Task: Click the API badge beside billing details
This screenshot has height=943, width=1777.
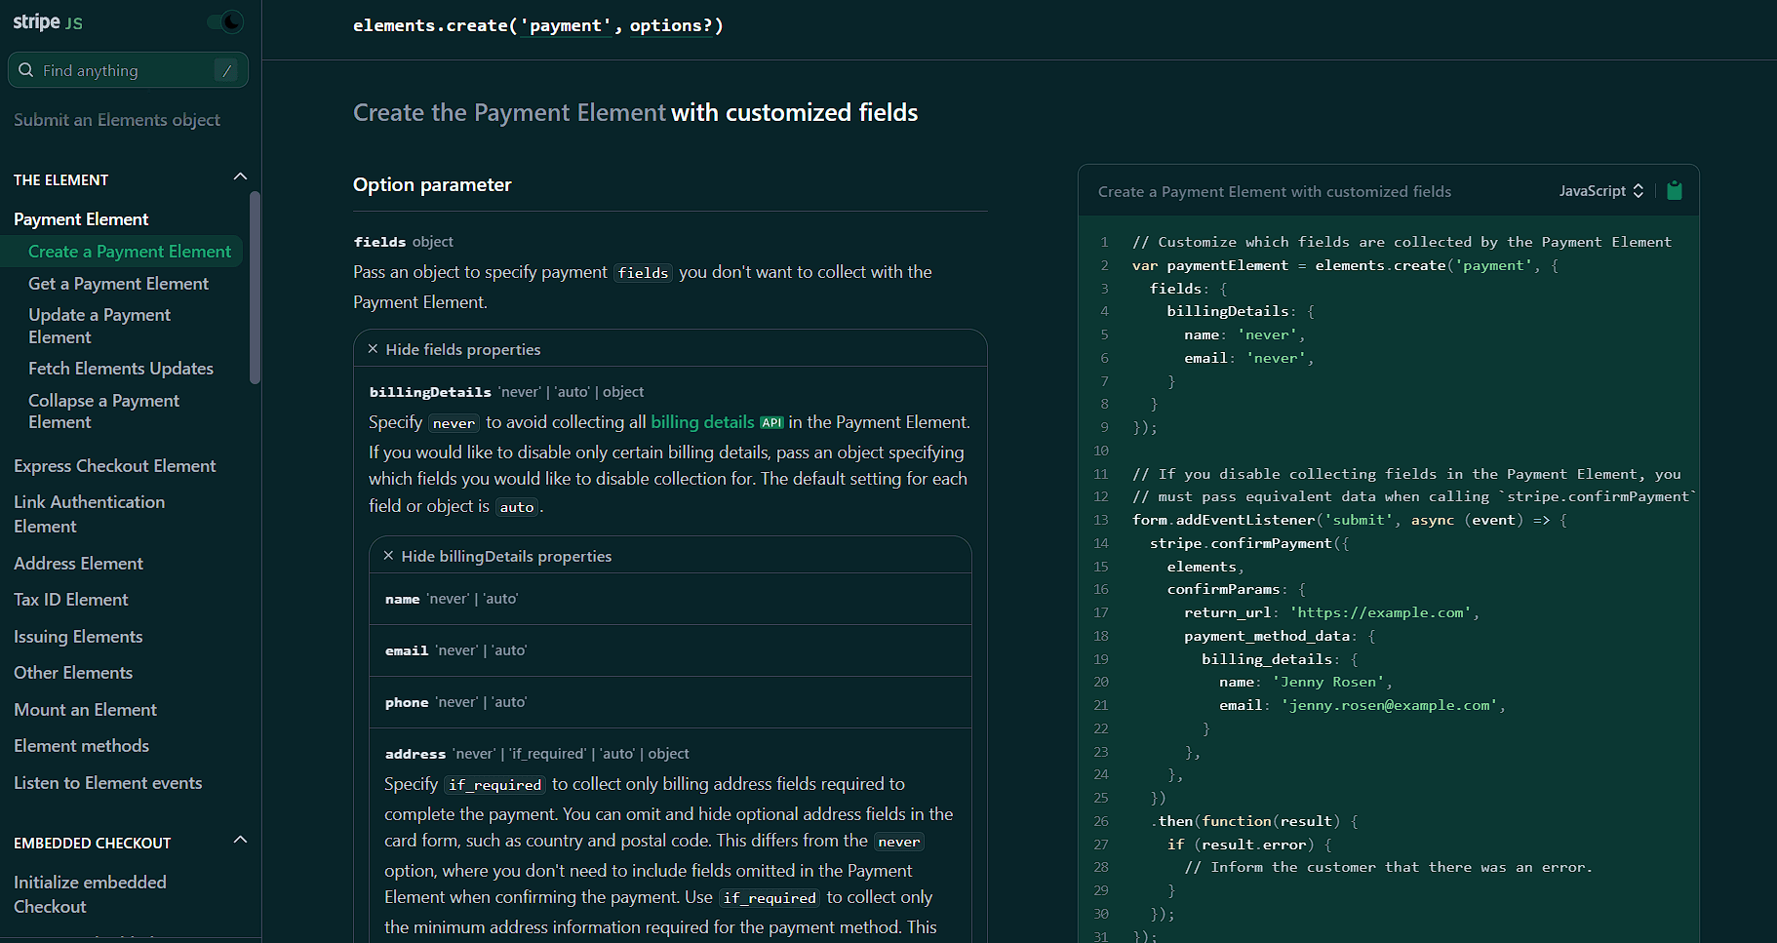Action: [771, 423]
